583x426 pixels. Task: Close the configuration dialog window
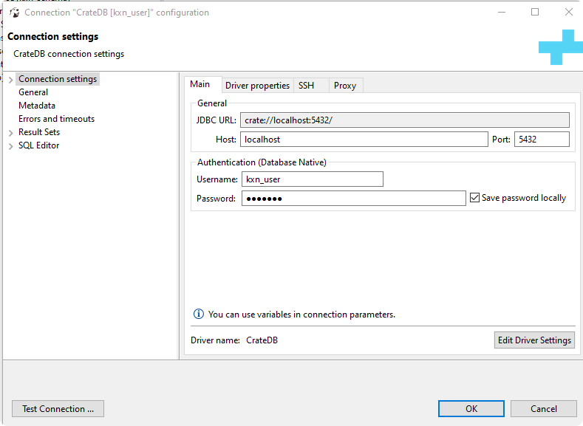pyautogui.click(x=568, y=12)
